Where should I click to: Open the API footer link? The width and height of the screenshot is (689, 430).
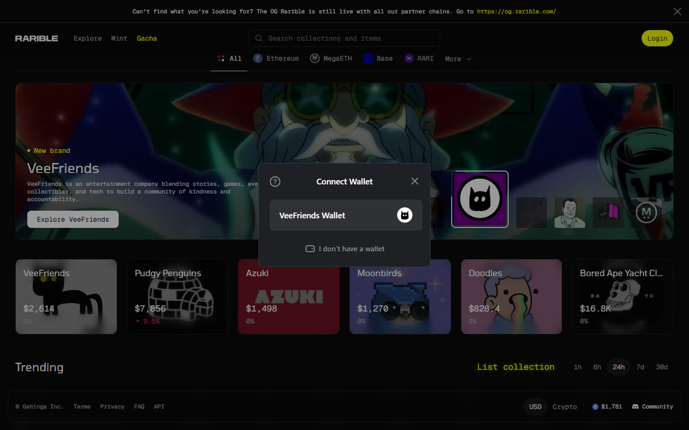[x=159, y=407]
